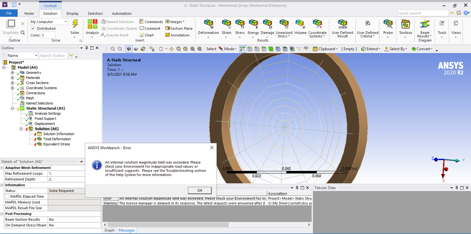Click OK in the error dialog

[x=200, y=190]
